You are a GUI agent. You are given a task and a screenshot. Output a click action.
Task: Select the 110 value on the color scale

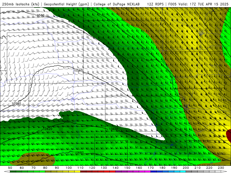pos(81,168)
